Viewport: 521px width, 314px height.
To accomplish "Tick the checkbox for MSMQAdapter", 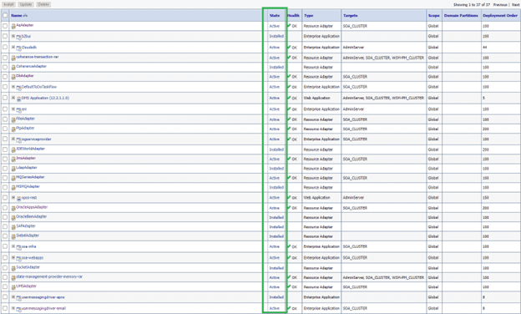I will pos(5,187).
